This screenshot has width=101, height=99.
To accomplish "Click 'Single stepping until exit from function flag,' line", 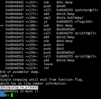I will click(x=42, y=80).
